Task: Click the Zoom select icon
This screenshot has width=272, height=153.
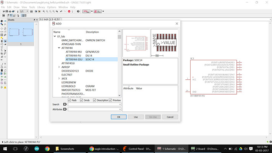Action: coord(57,11)
